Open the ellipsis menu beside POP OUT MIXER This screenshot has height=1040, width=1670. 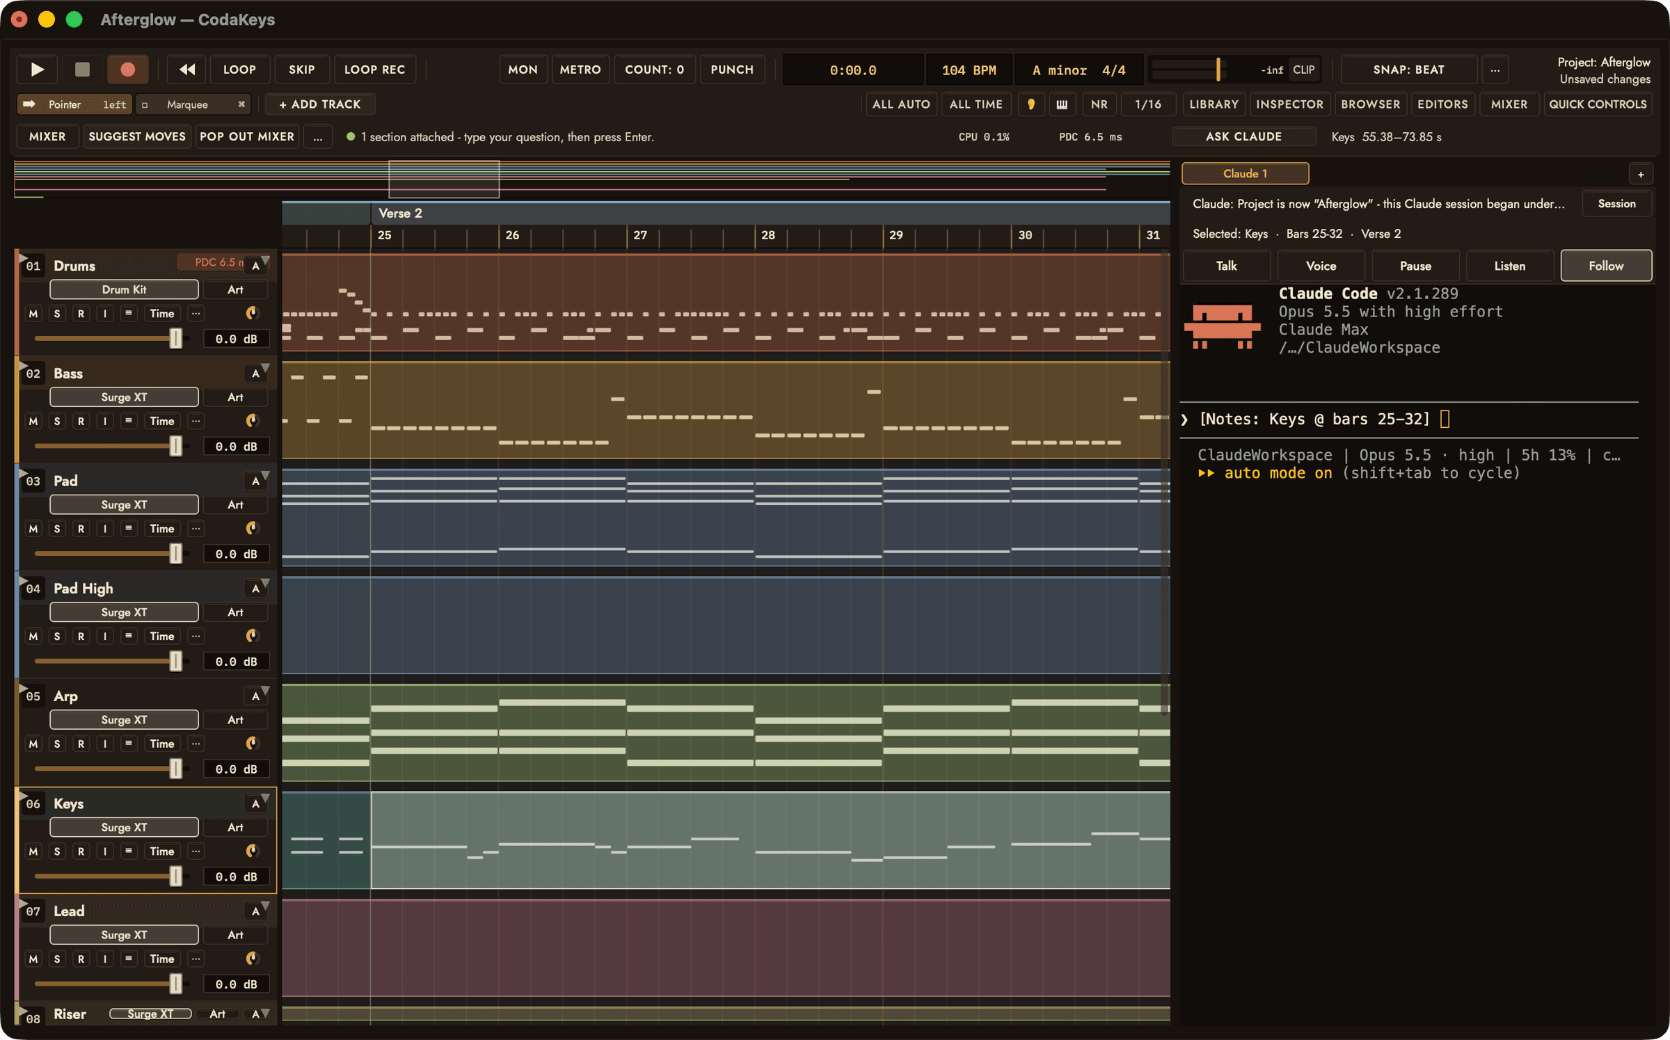317,136
